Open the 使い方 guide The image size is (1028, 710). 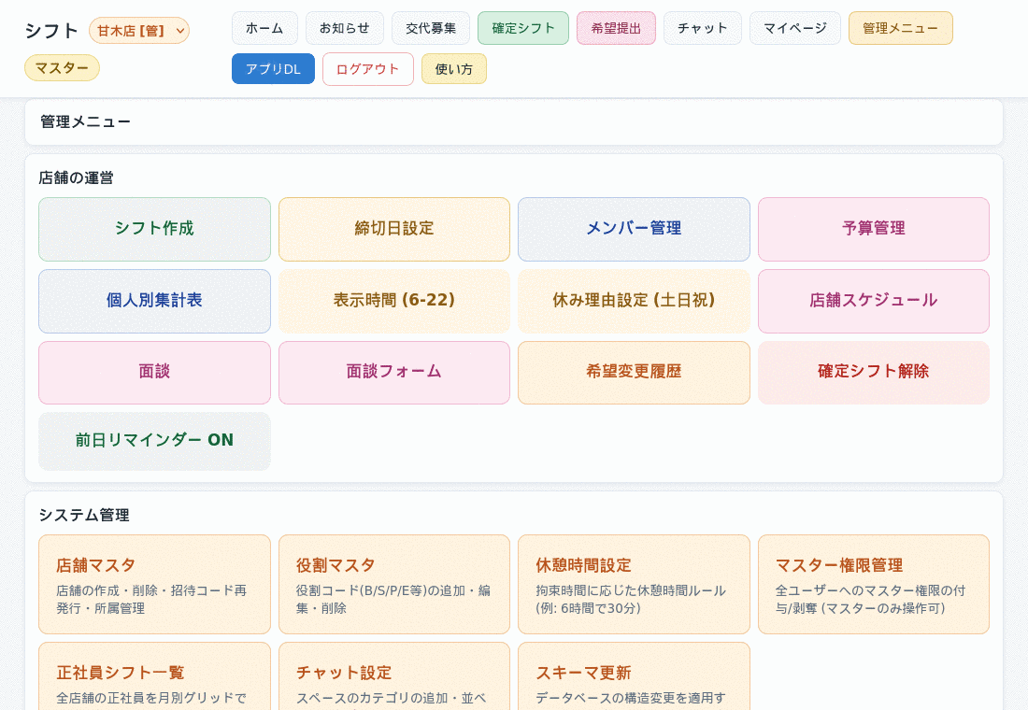[x=453, y=69]
